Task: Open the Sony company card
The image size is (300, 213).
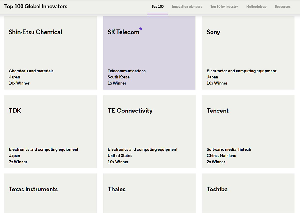Action: click(x=248, y=53)
